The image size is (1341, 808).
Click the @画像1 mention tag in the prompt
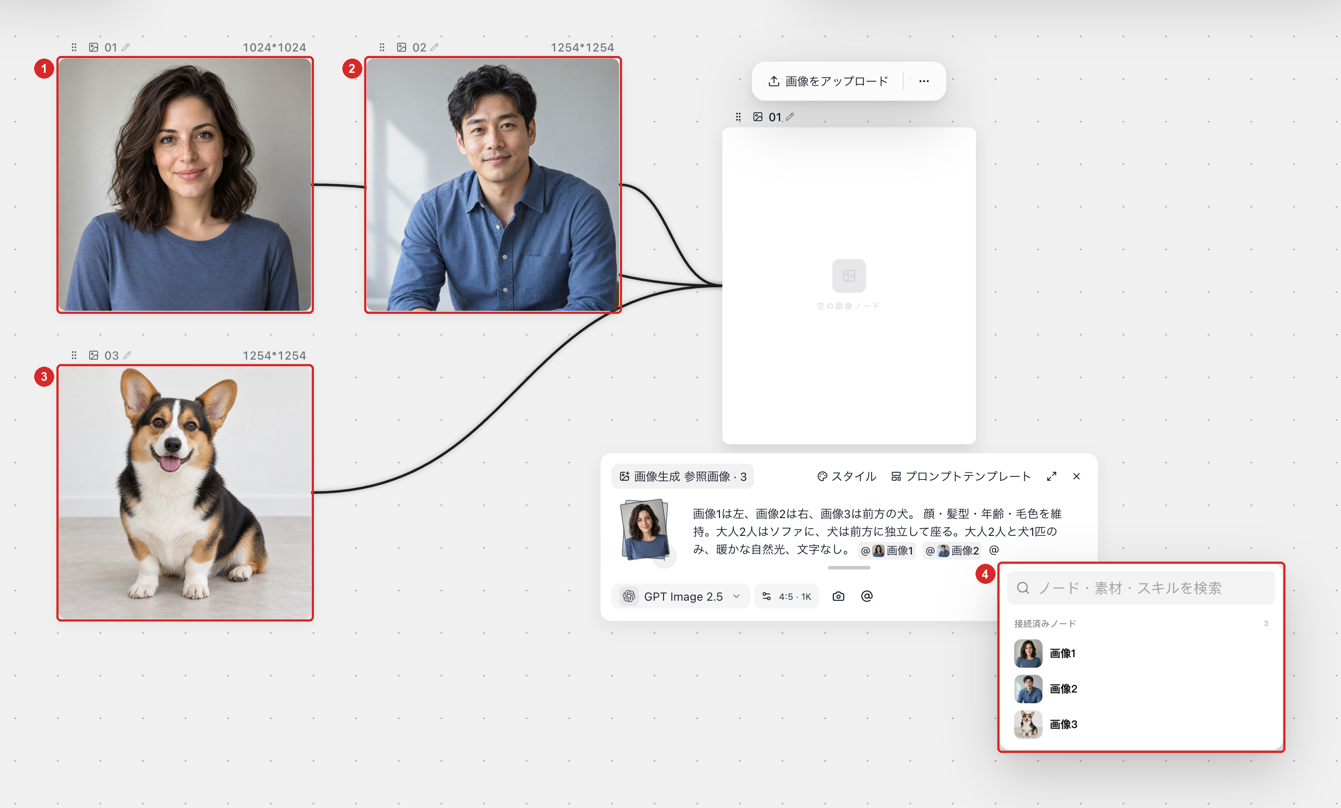tap(887, 551)
